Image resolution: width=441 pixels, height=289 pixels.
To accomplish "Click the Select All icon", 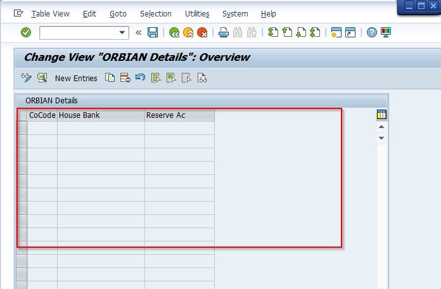I will 155,78.
